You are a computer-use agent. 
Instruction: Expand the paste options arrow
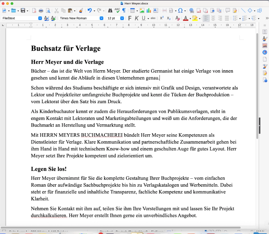(75, 11)
